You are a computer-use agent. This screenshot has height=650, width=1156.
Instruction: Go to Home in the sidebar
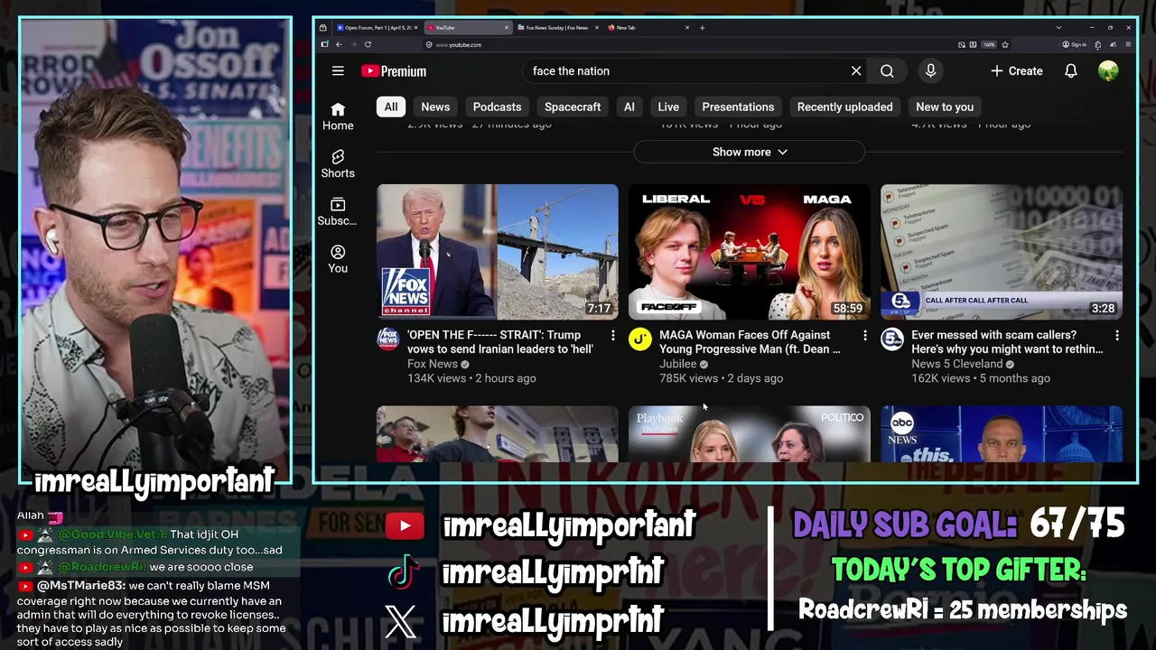click(338, 116)
